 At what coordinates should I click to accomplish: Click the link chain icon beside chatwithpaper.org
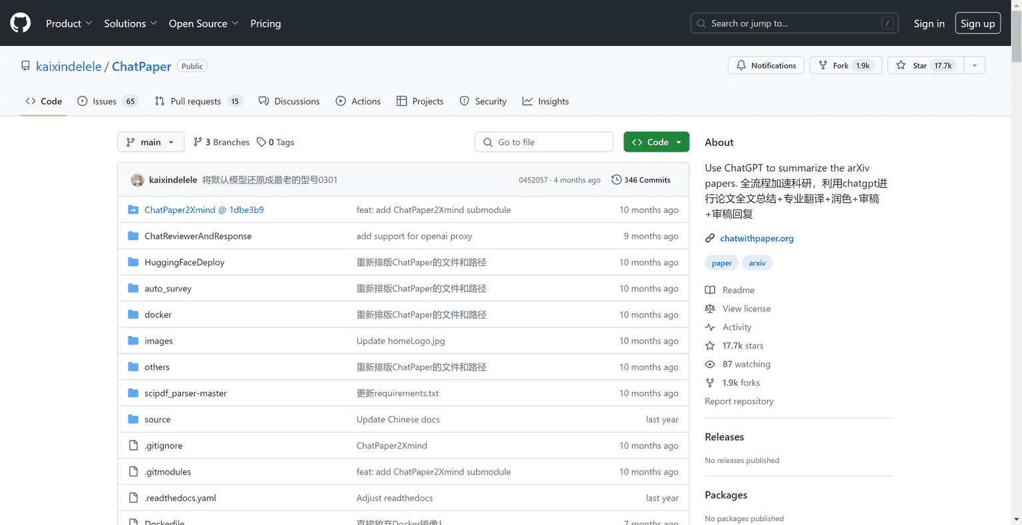click(x=710, y=238)
